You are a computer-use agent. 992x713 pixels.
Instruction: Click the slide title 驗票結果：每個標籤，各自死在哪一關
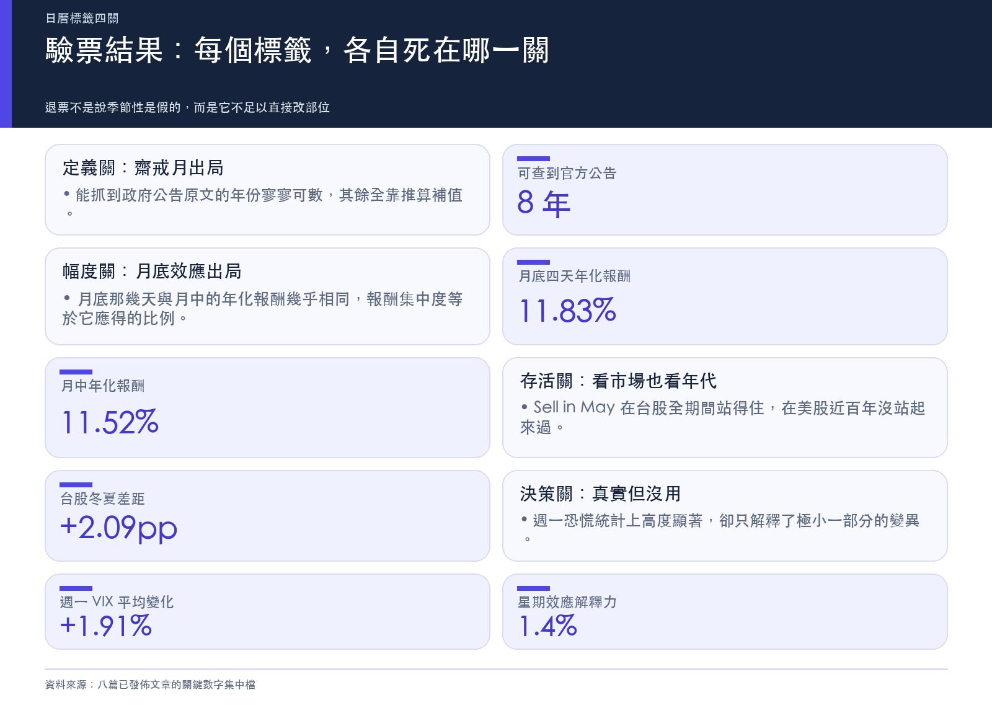tap(297, 50)
